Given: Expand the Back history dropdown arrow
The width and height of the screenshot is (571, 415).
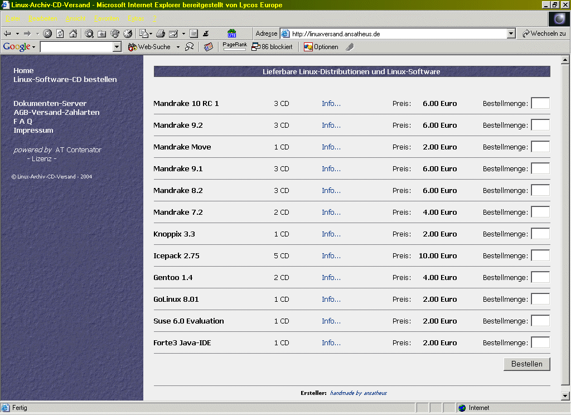Looking at the screenshot, I should (17, 34).
